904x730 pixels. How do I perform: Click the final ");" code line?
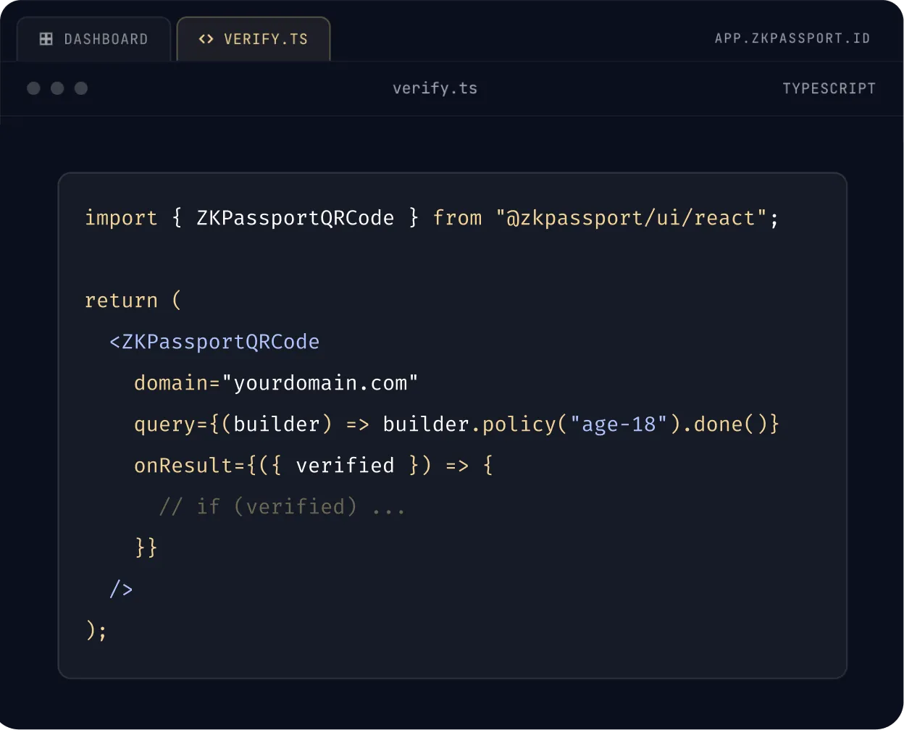coord(96,631)
